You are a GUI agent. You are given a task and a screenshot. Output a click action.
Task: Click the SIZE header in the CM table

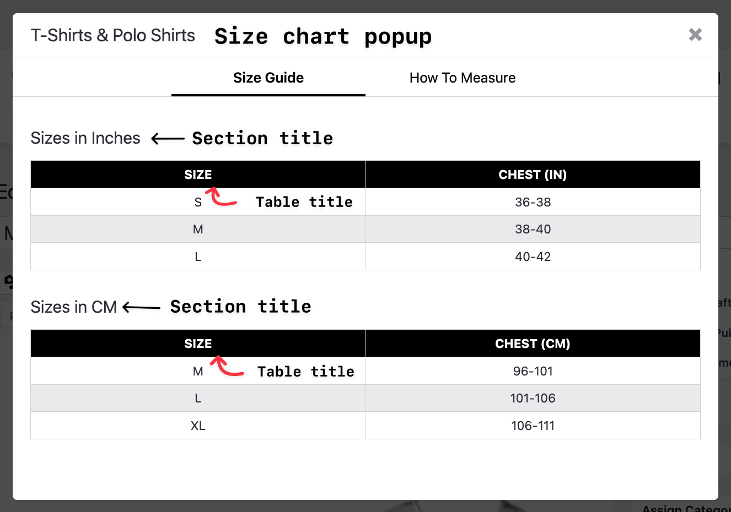[x=198, y=344]
